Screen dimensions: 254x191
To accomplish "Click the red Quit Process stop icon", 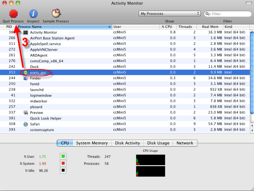I will click(x=13, y=14).
